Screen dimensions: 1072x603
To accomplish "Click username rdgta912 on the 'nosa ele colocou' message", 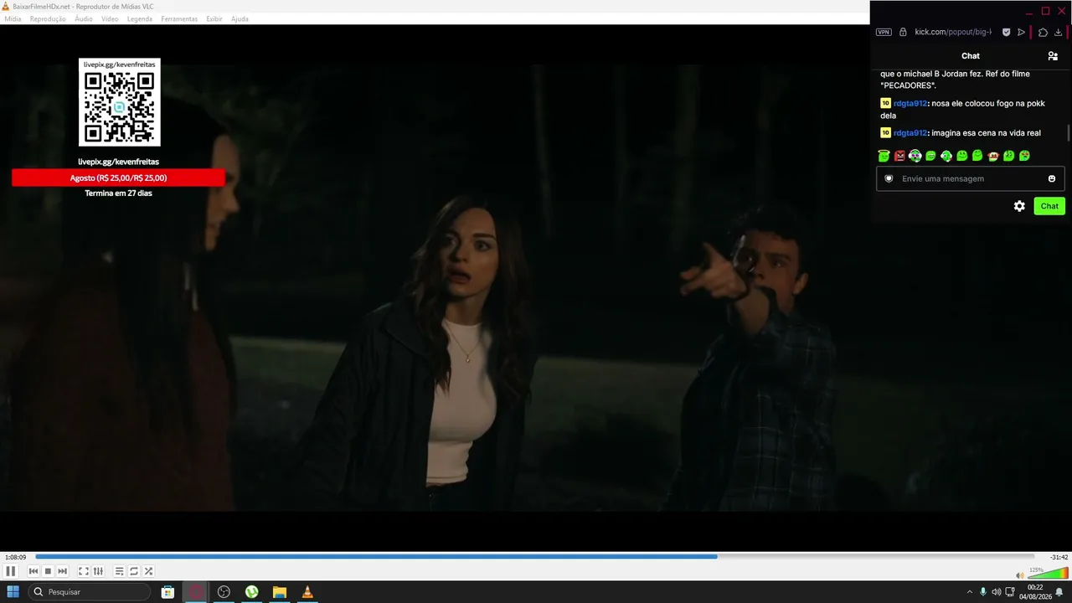I will (910, 103).
